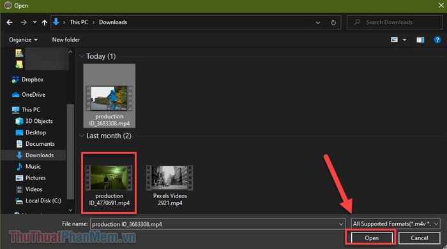Image resolution: width=447 pixels, height=249 pixels.
Task: Click the Music note icon
Action: [19, 167]
